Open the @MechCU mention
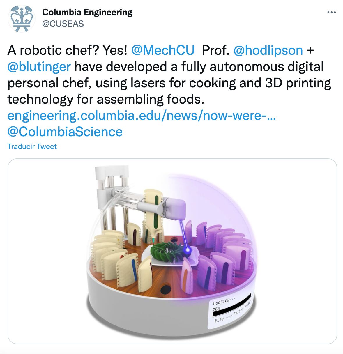This screenshot has width=343, height=354. [163, 50]
